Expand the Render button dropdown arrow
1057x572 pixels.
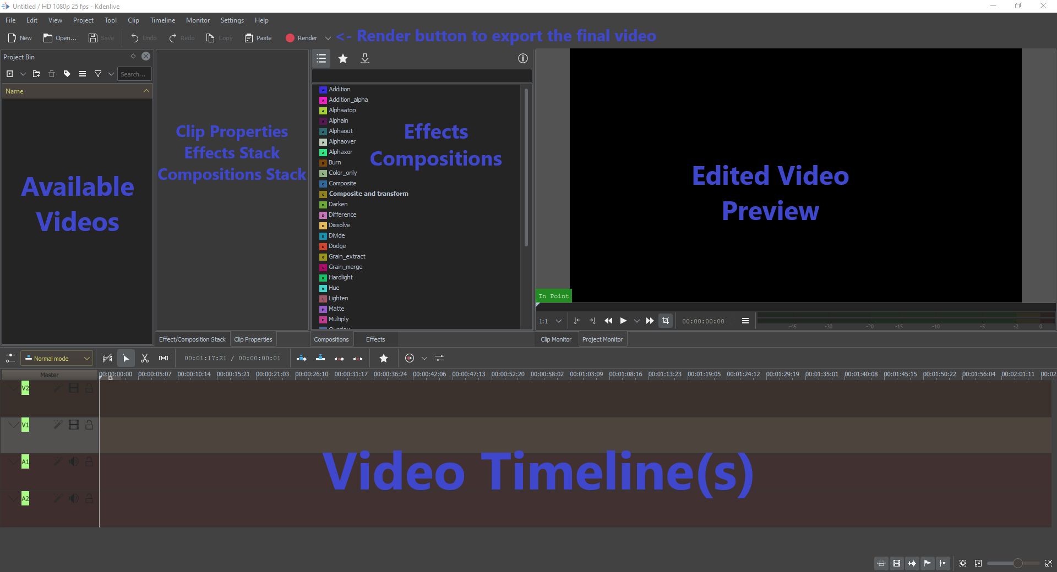coord(328,38)
